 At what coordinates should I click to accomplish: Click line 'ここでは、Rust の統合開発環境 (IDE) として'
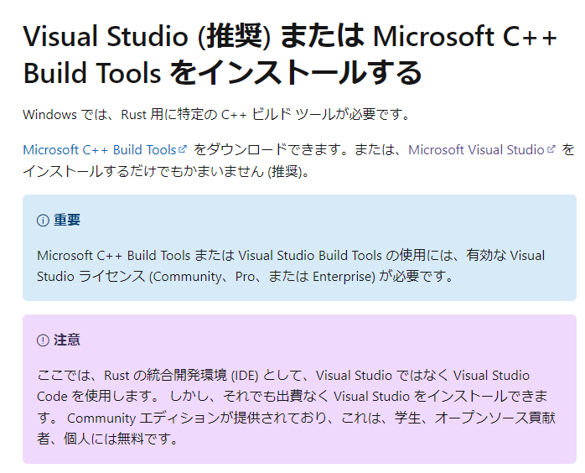172,375
